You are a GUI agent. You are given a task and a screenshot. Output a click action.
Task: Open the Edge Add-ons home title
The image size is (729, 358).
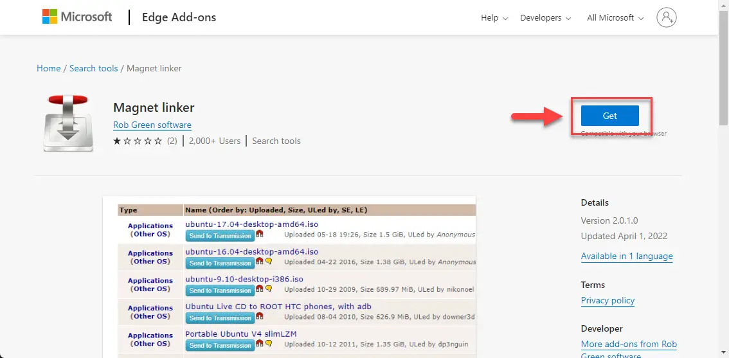coord(179,17)
